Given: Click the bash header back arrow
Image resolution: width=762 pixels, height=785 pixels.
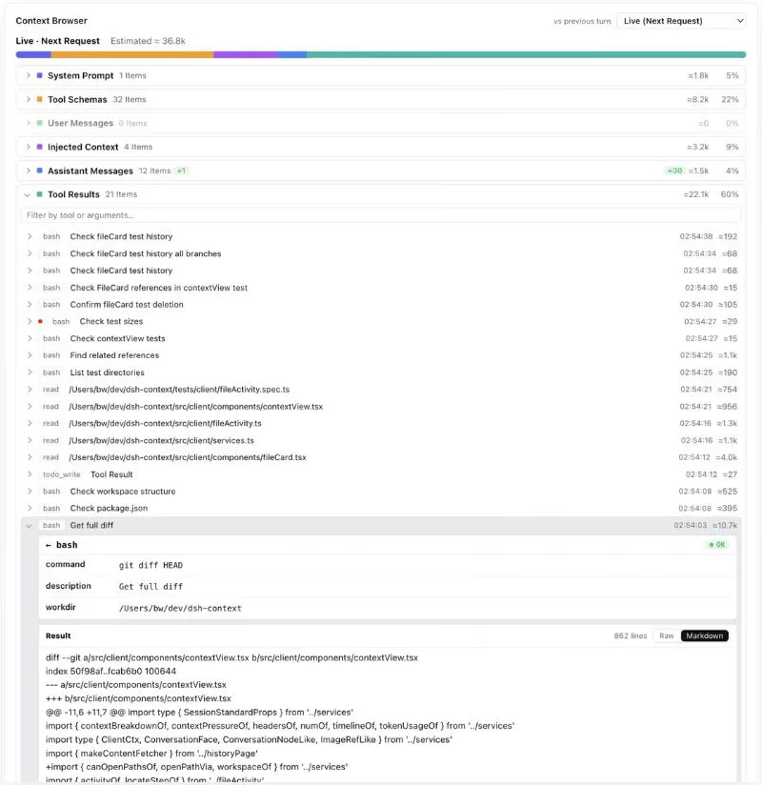Looking at the screenshot, I should tap(49, 545).
